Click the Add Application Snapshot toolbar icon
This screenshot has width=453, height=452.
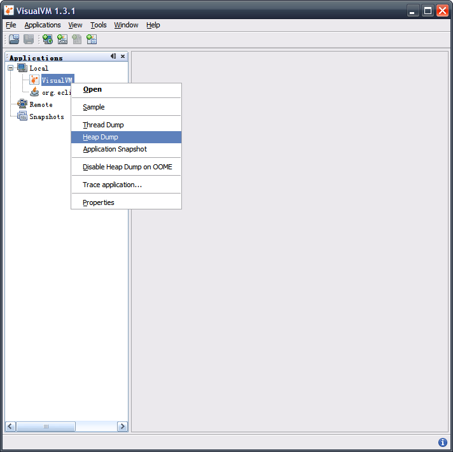(92, 39)
